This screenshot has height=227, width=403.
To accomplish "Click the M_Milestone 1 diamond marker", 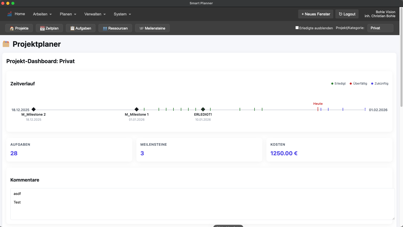I will (x=137, y=109).
